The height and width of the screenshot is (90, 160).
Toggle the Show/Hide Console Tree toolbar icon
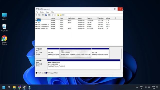click(x=43, y=15)
